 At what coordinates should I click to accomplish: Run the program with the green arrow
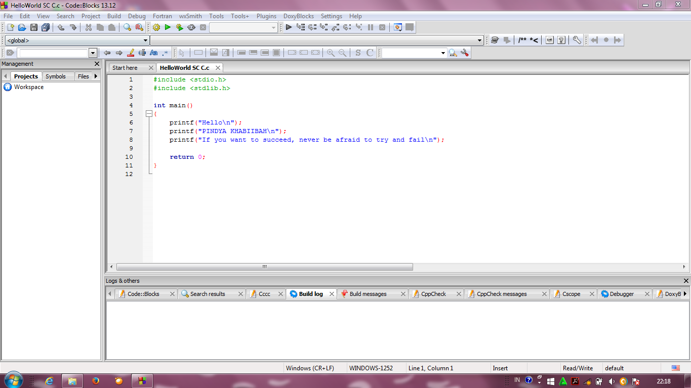click(168, 27)
